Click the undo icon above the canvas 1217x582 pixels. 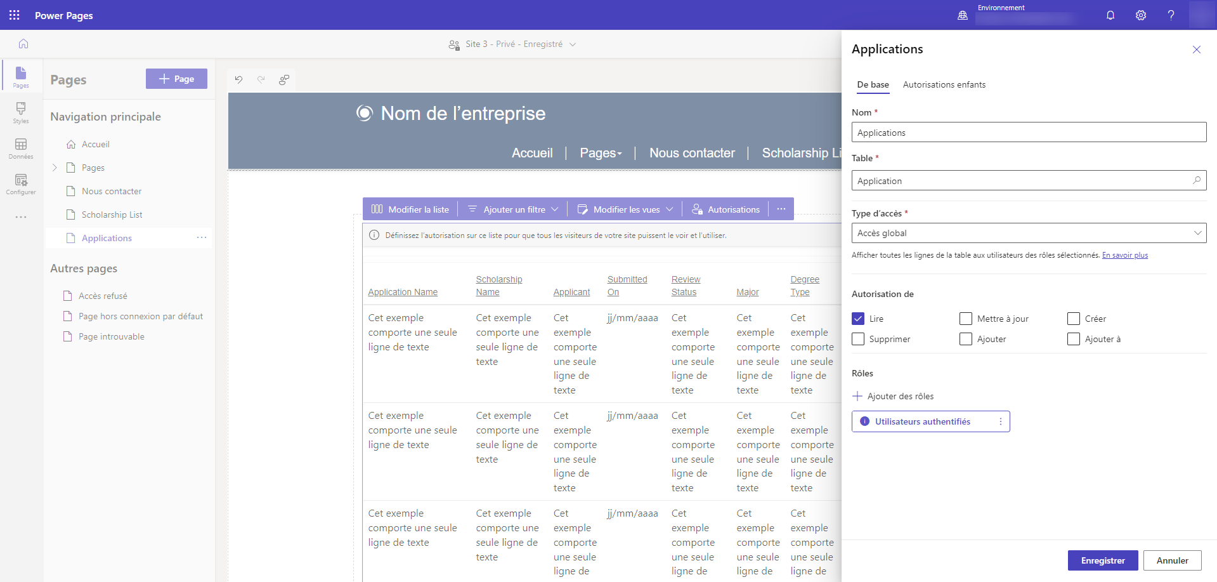[238, 79]
